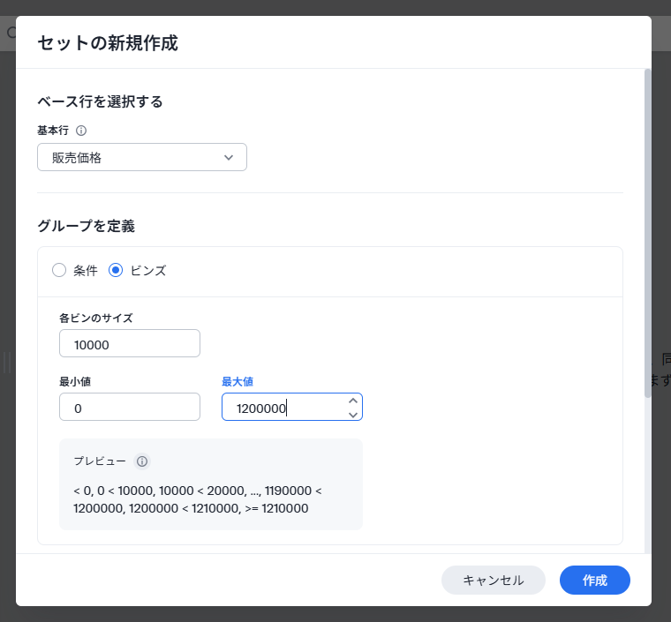The width and height of the screenshot is (671, 622).
Task: Click the 最大値 field label
Action: tap(237, 382)
